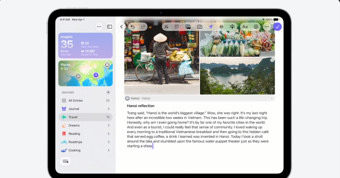This screenshot has height=178, width=340.
Task: Open the Places map card
Action: (x=85, y=73)
